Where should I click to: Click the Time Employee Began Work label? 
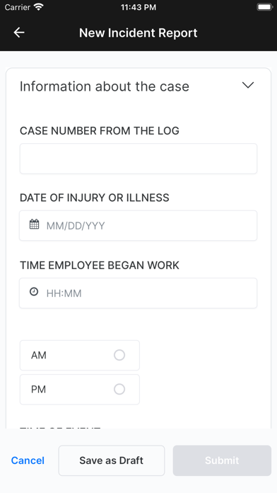(x=100, y=266)
